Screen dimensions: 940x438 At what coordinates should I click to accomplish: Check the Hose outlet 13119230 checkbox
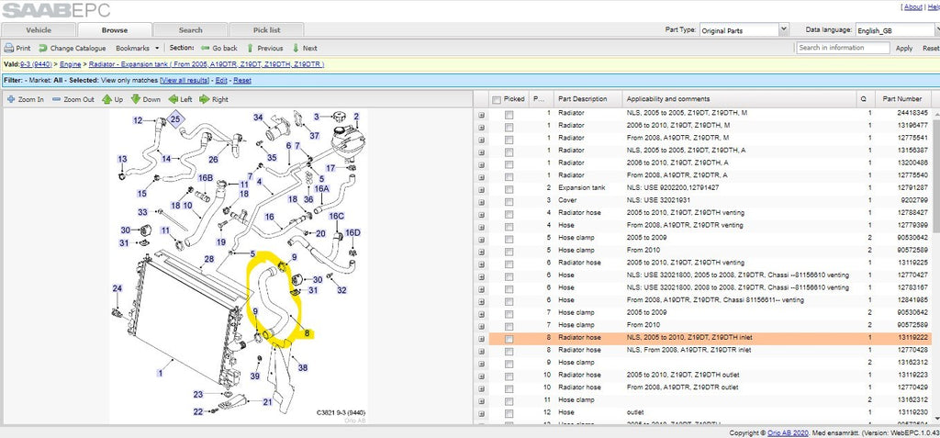509,413
